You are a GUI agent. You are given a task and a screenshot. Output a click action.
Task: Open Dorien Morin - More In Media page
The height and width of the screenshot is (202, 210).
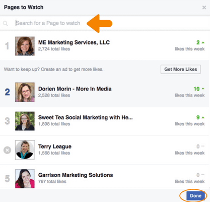[75, 89]
